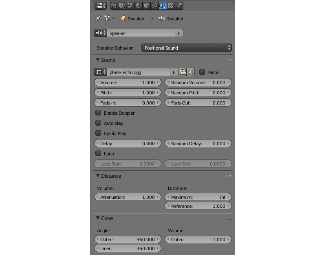Click the Loop End field

[198, 164]
